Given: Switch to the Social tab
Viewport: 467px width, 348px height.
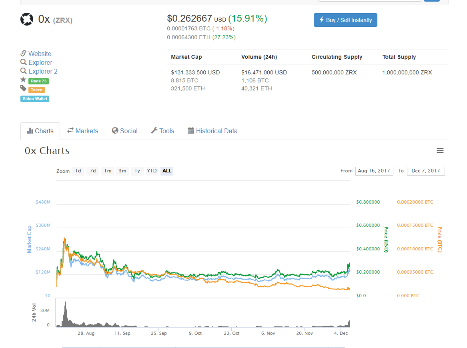Looking at the screenshot, I should coord(124,131).
